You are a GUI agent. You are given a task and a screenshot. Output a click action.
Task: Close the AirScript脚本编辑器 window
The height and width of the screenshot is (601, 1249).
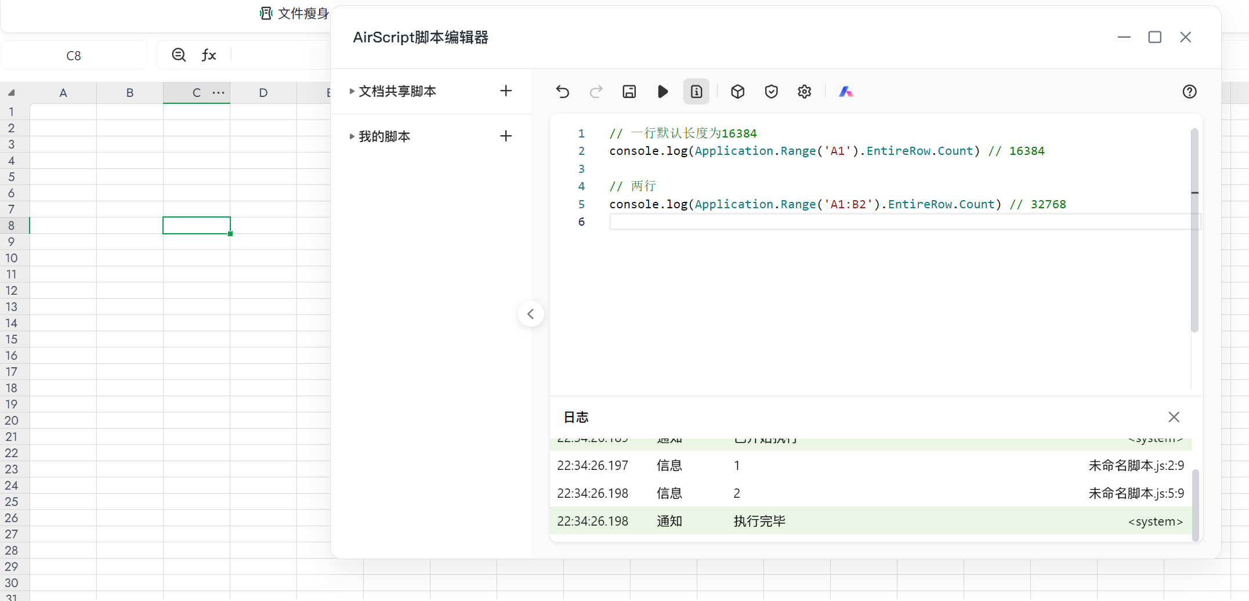[x=1185, y=37]
